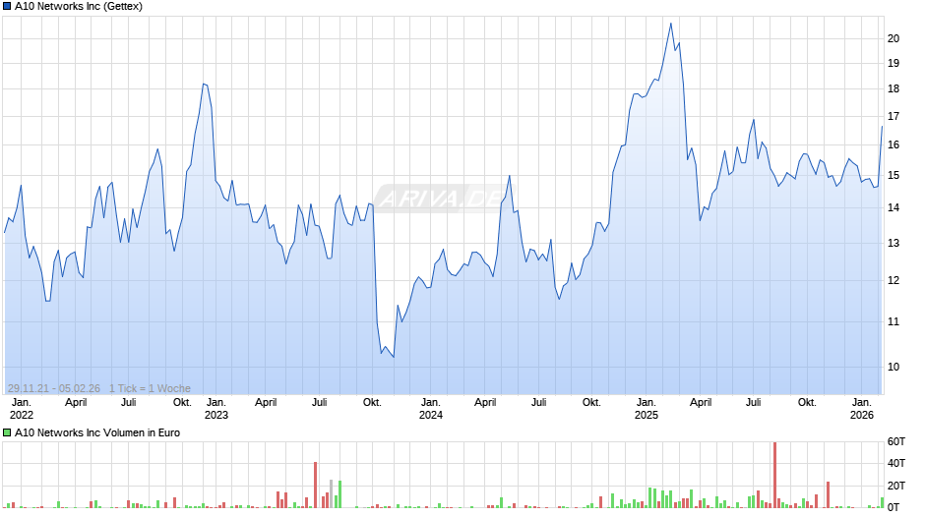This screenshot has height=517, width=925.
Task: Click the 'Jan. 2023' time axis label
Action: 216,409
